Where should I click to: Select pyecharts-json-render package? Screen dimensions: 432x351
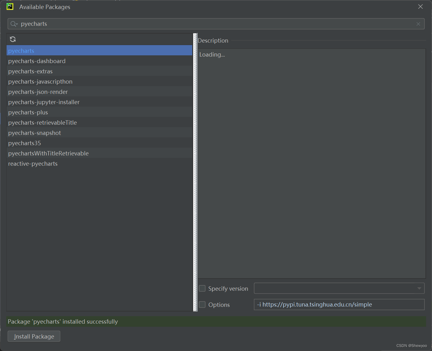(x=38, y=92)
